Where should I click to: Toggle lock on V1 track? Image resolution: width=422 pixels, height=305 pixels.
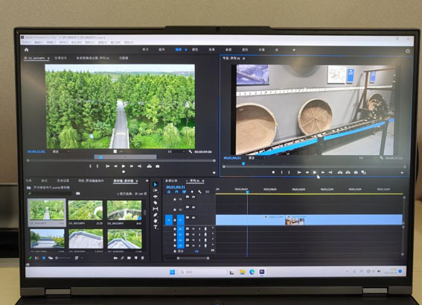point(175,220)
